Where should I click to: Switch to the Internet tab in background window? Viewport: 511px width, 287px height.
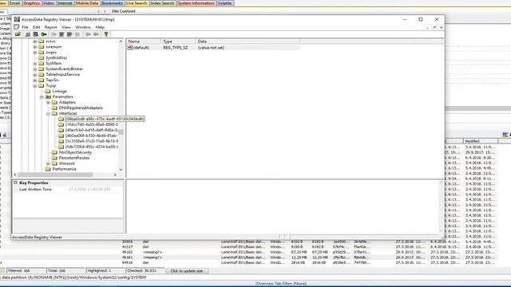pos(65,3)
